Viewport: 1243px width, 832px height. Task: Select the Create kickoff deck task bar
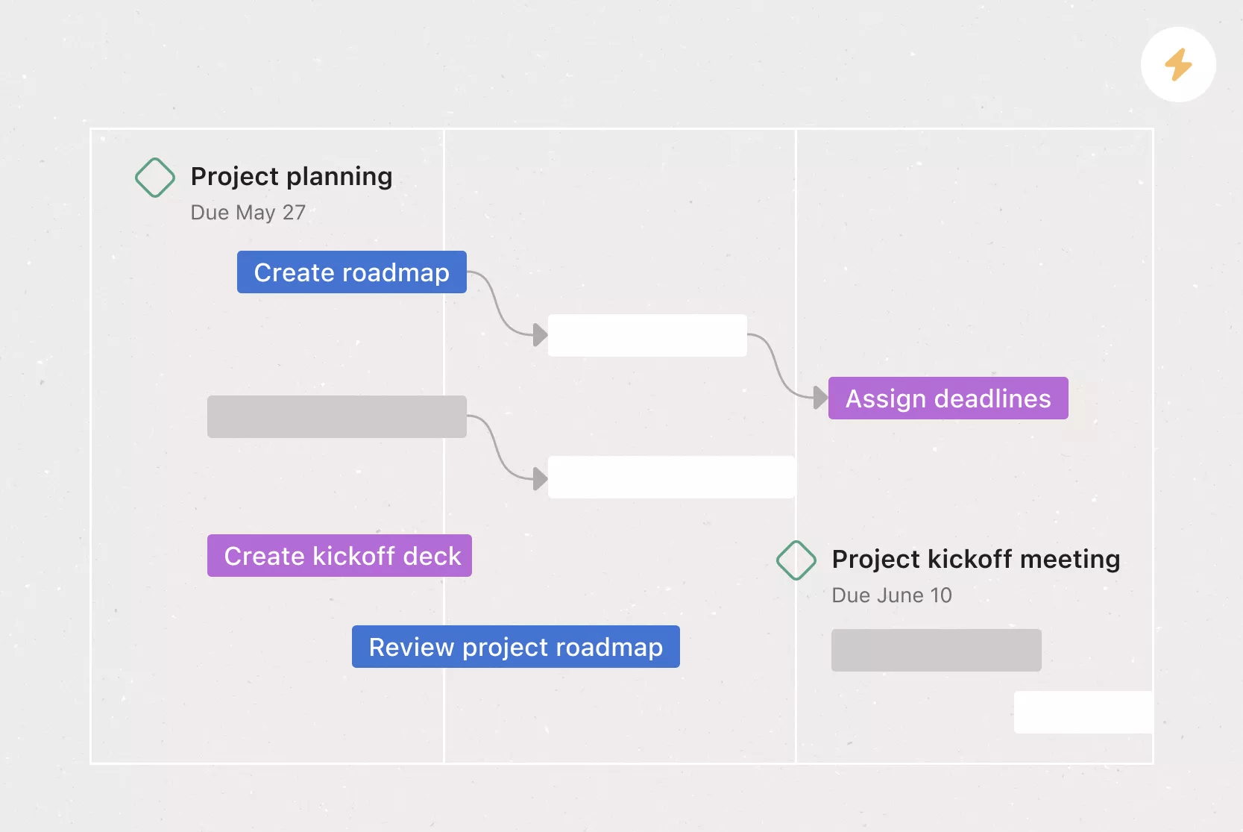click(x=339, y=556)
